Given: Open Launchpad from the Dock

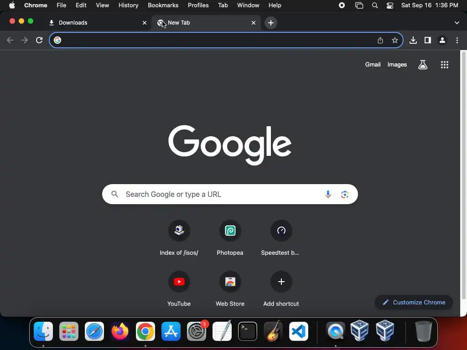Looking at the screenshot, I should tap(69, 331).
